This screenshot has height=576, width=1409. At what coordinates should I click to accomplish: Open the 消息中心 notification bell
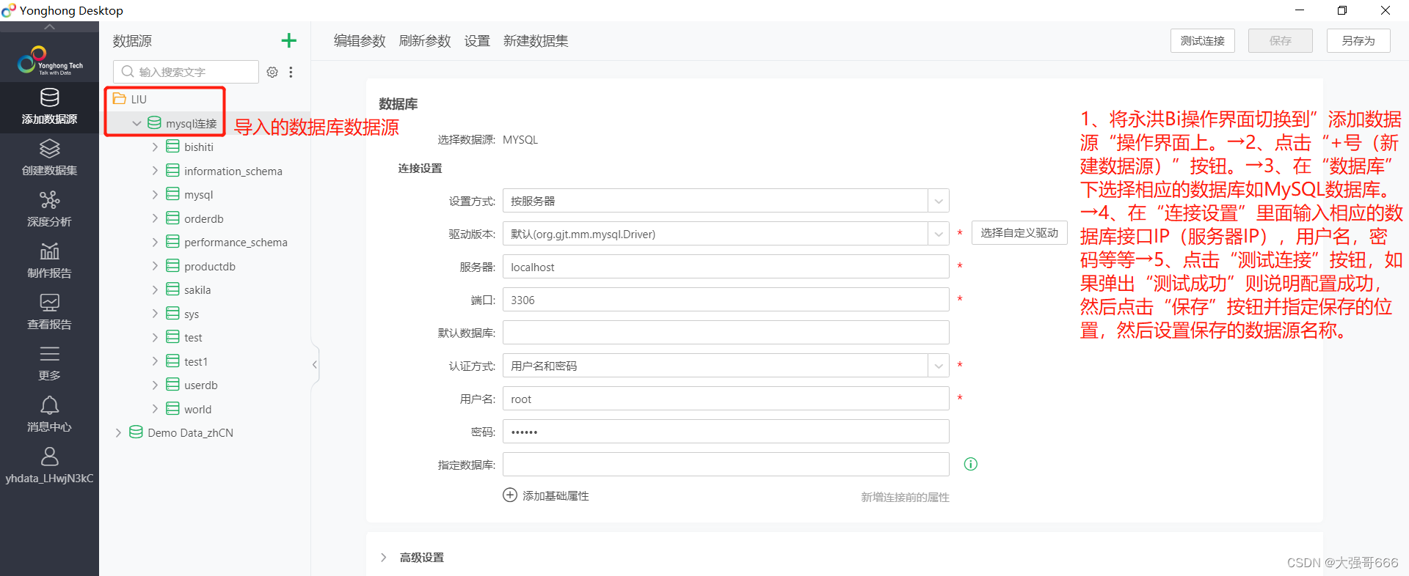[49, 415]
